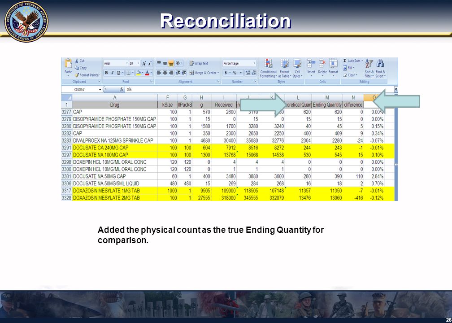Select column F header
The width and height of the screenshot is (452, 323).
point(168,97)
